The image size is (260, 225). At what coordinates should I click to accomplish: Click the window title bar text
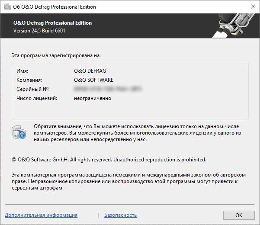(x=55, y=7)
